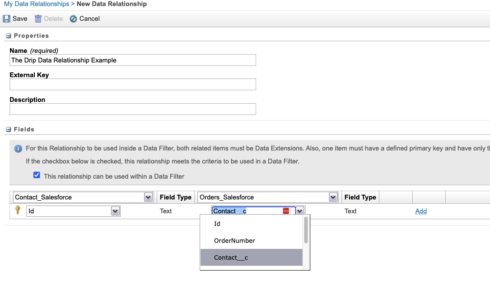Click the first Field Type column header
Image resolution: width=490 pixels, height=297 pixels.
(176, 197)
